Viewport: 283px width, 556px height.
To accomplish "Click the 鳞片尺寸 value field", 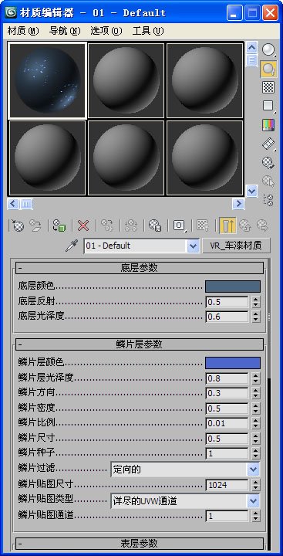I will (227, 439).
